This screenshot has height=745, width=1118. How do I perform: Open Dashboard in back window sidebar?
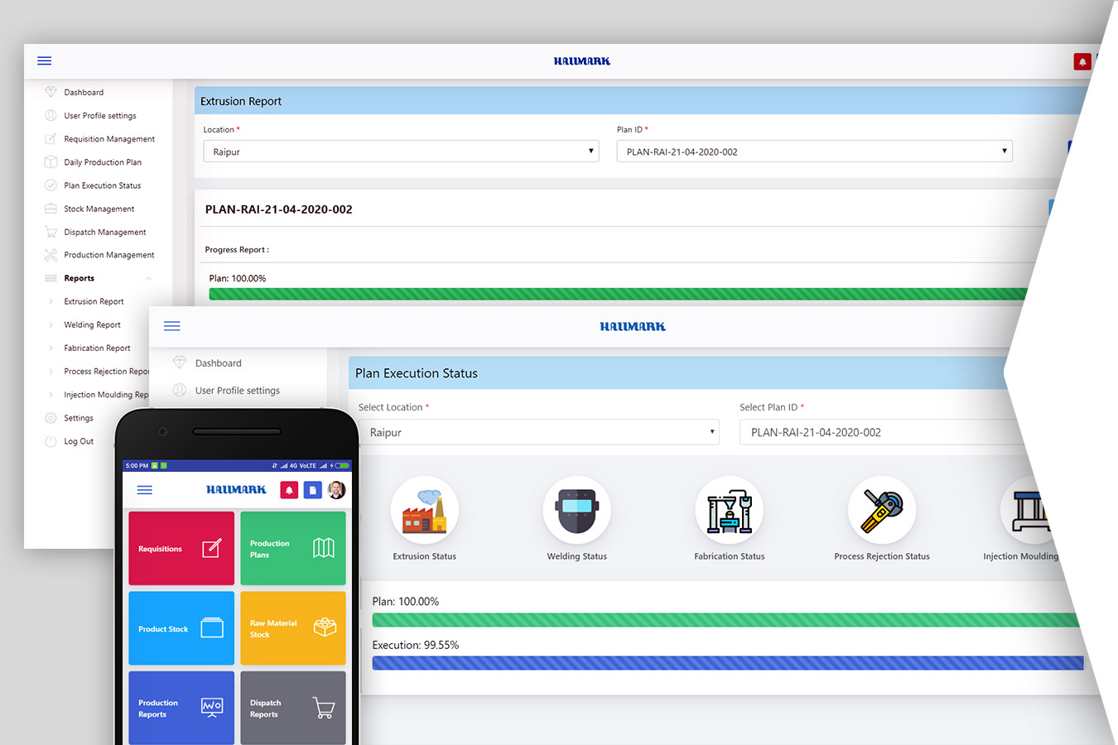pos(84,92)
